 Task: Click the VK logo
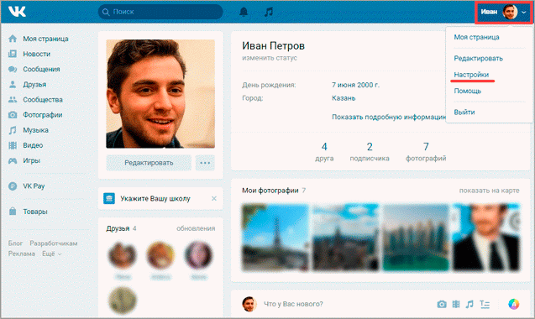[17, 11]
